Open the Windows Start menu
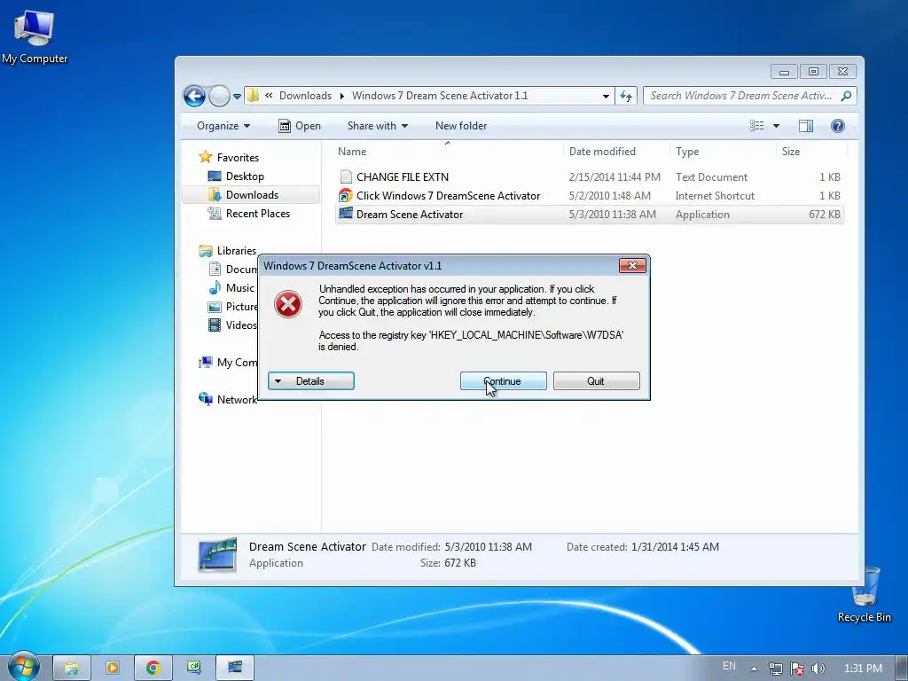This screenshot has width=908, height=681. (23, 668)
